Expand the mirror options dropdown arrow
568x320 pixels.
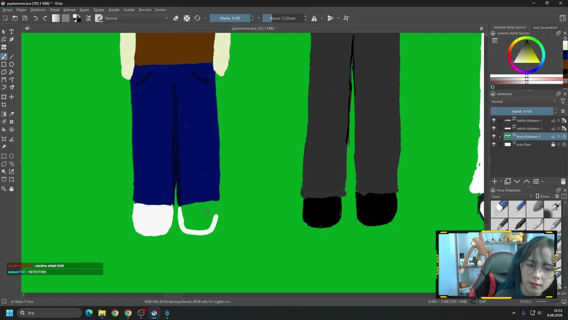(321, 18)
